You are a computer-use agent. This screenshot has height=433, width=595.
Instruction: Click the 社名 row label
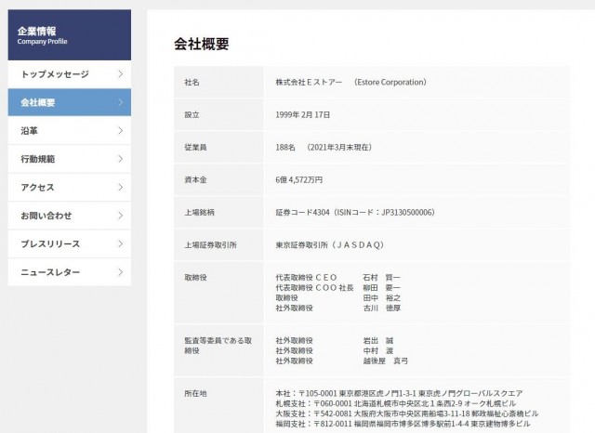(192, 83)
